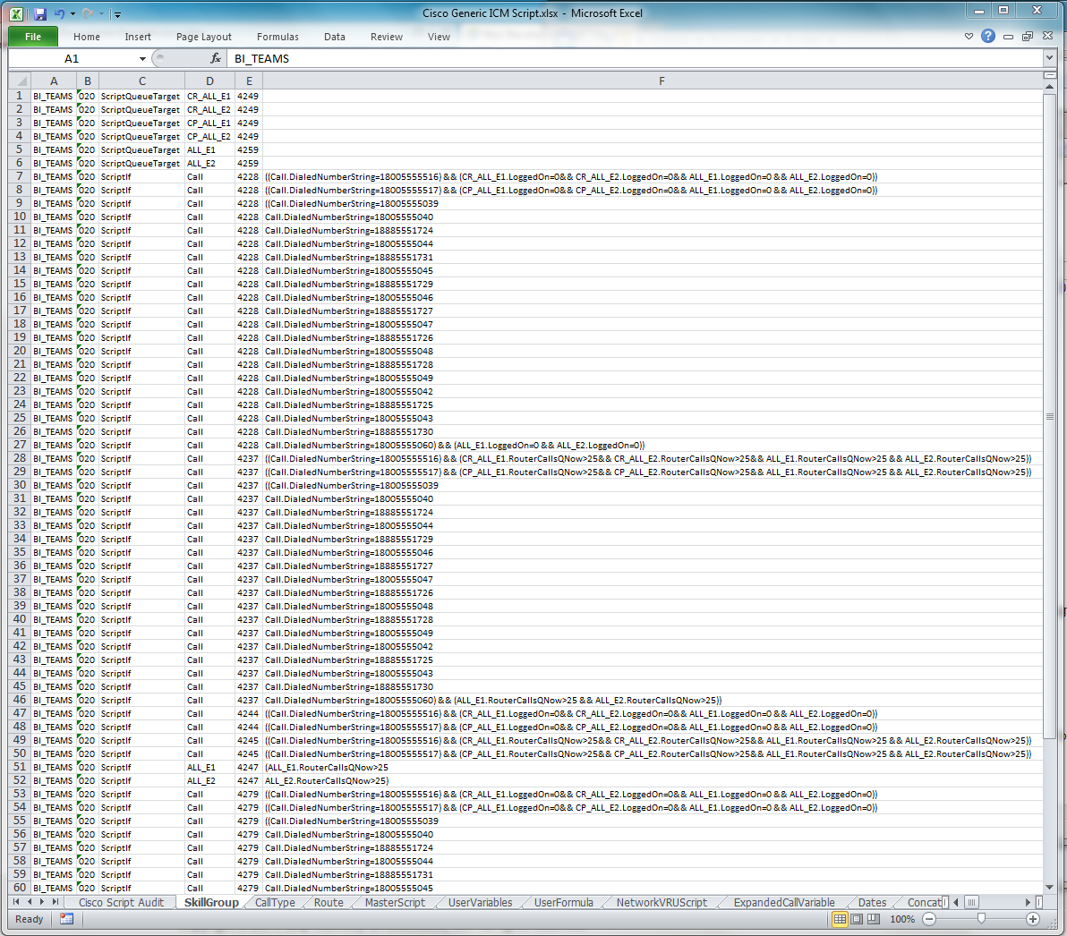Click cell C6 ScriptQueueTarget
This screenshot has width=1067, height=936.
tap(141, 163)
